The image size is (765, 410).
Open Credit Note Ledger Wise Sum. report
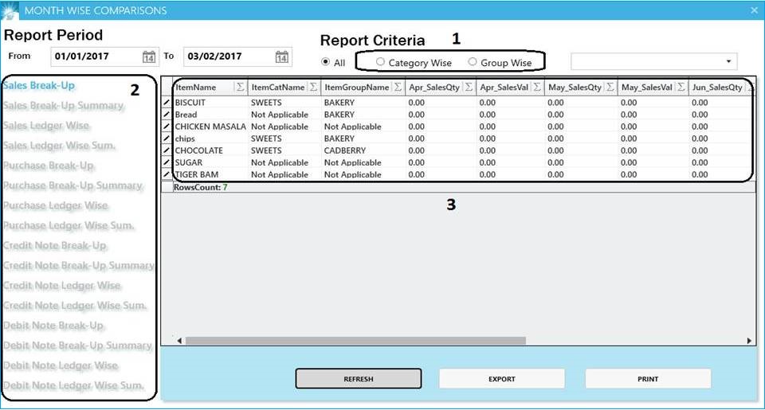click(75, 305)
